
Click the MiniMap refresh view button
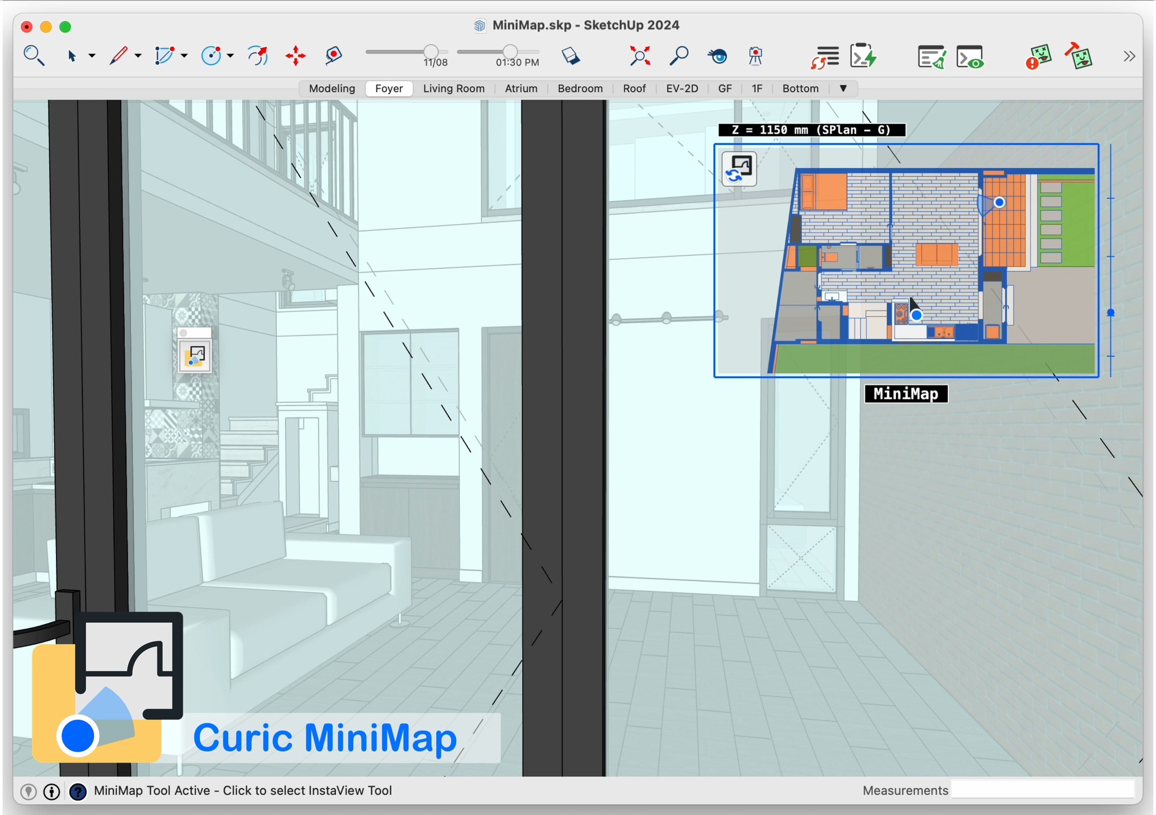(739, 169)
